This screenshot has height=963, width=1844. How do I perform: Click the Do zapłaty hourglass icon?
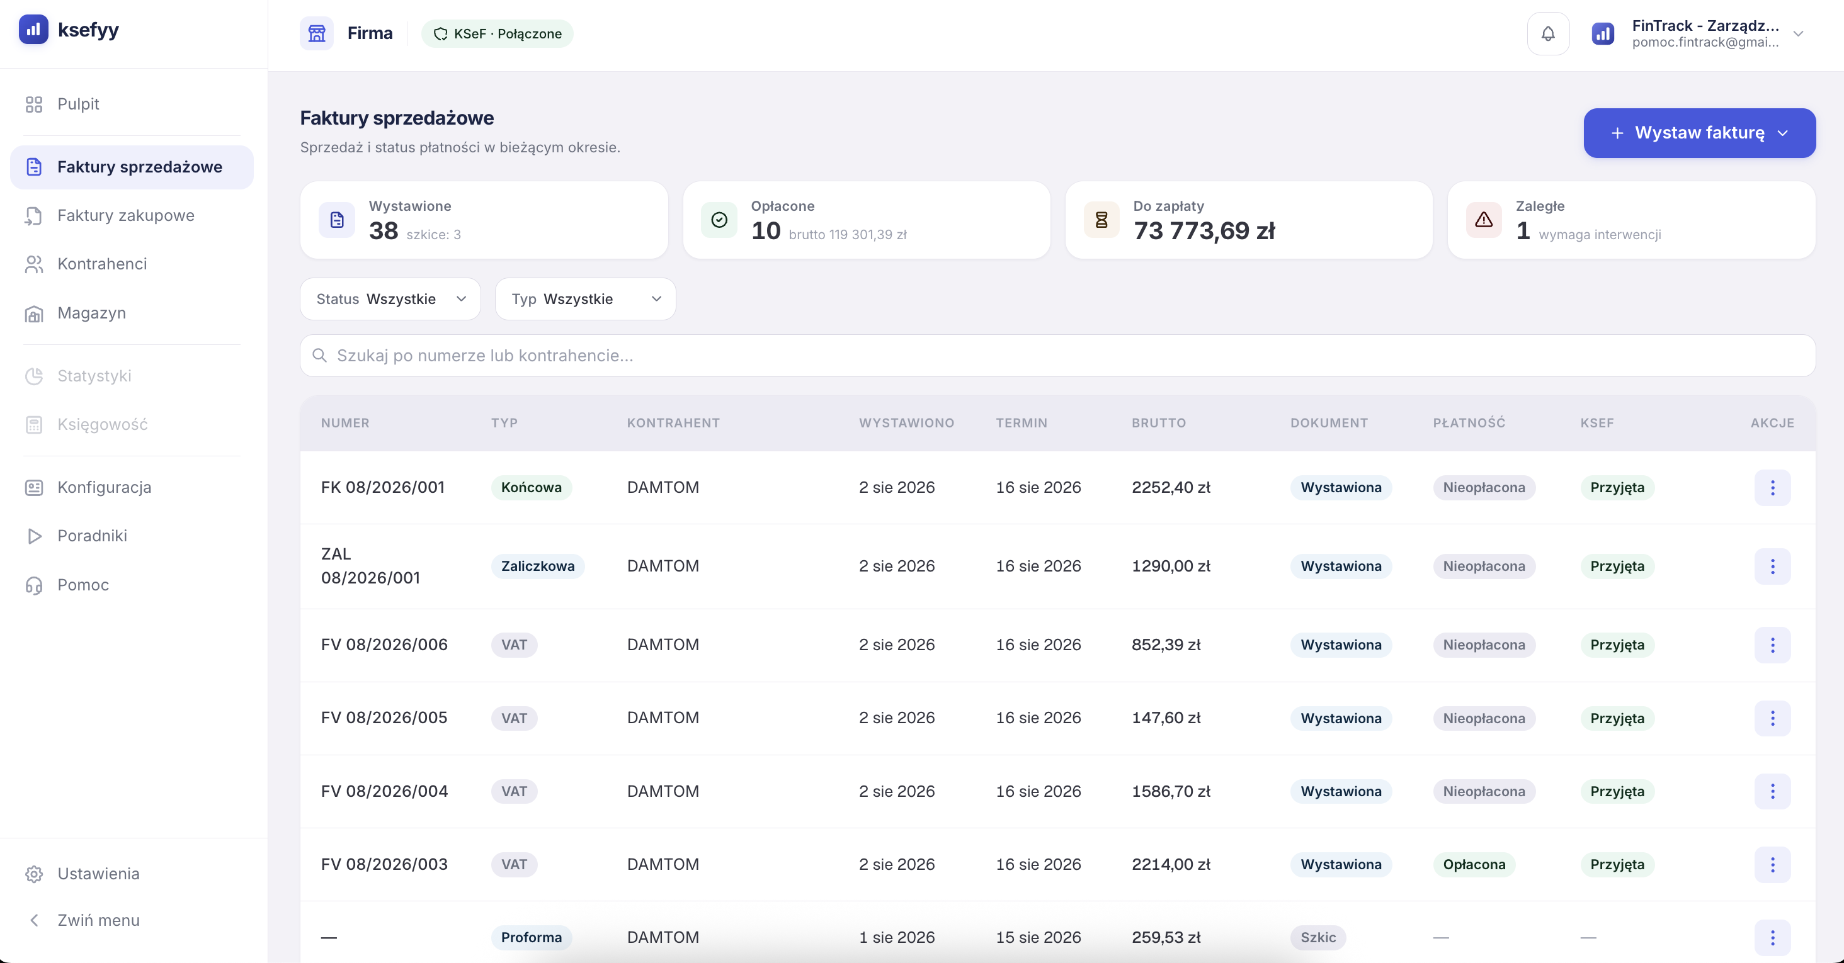(x=1101, y=220)
